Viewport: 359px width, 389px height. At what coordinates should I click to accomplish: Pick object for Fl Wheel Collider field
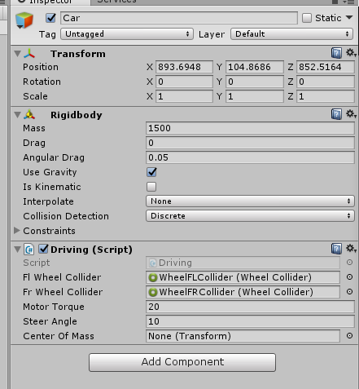tap(349, 277)
